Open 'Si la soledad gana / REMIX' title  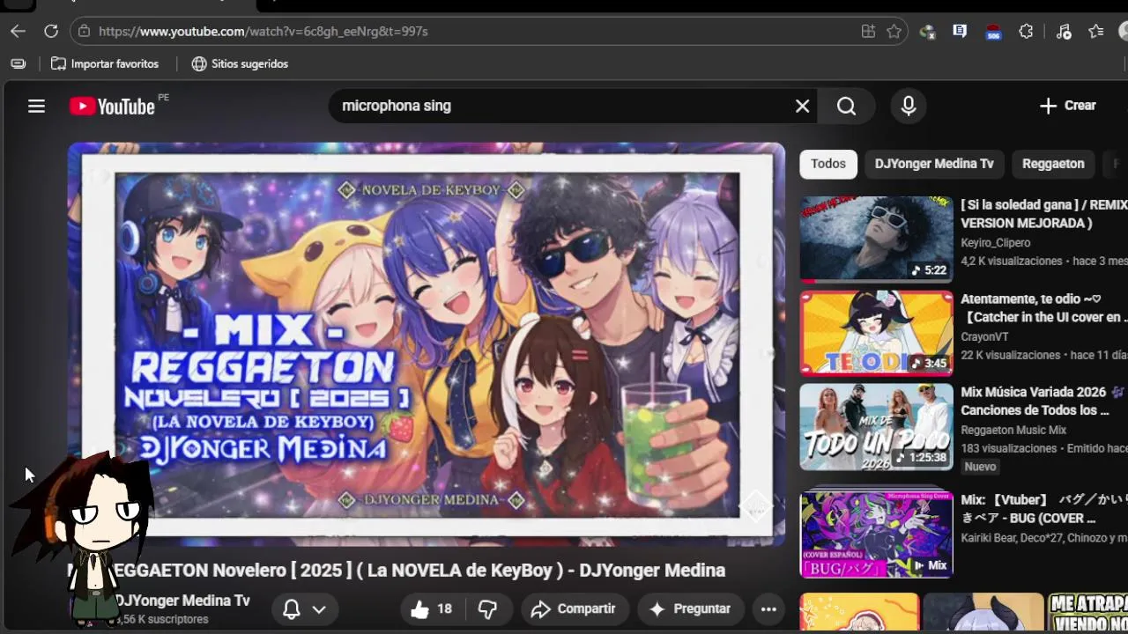tap(1044, 214)
